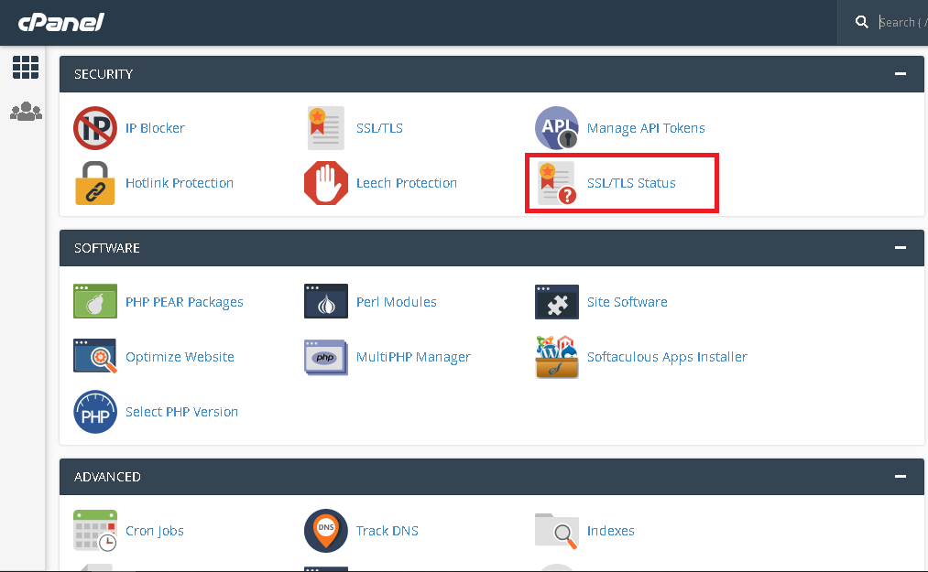Collapse the Security section
This screenshot has width=928, height=572.
pyautogui.click(x=901, y=74)
